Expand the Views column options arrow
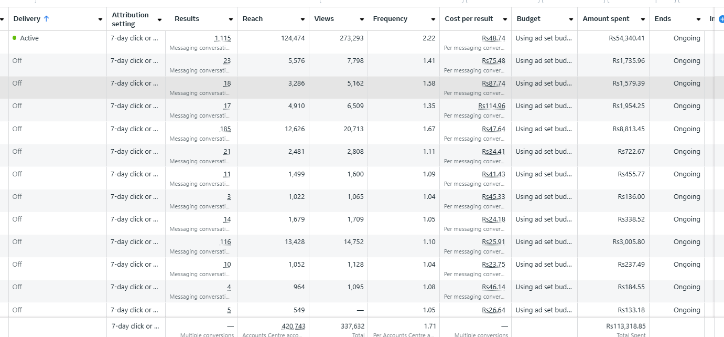Screen dimensions: 724x337 click(362, 19)
